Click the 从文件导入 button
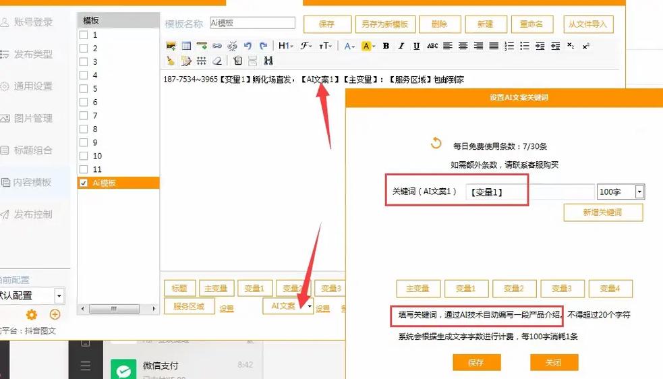Screen dimensions: 663x379 [588, 24]
